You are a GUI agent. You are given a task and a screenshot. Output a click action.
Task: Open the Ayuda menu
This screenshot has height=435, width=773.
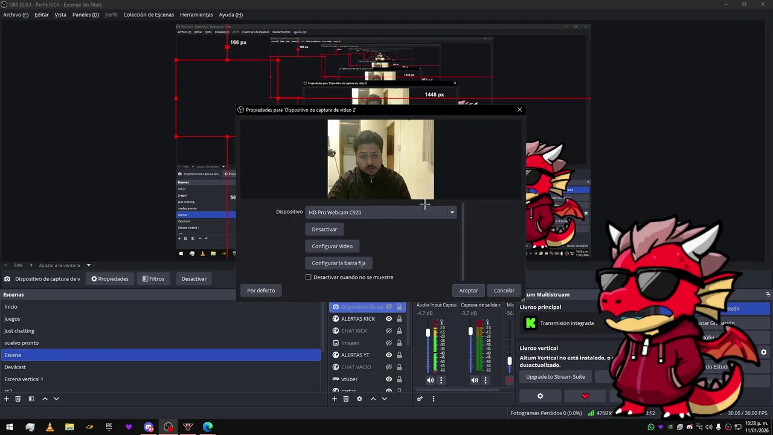pos(231,14)
